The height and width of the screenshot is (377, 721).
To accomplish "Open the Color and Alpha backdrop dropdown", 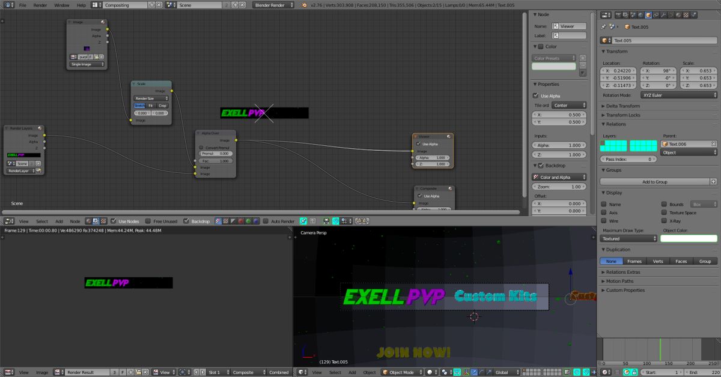I will (559, 177).
